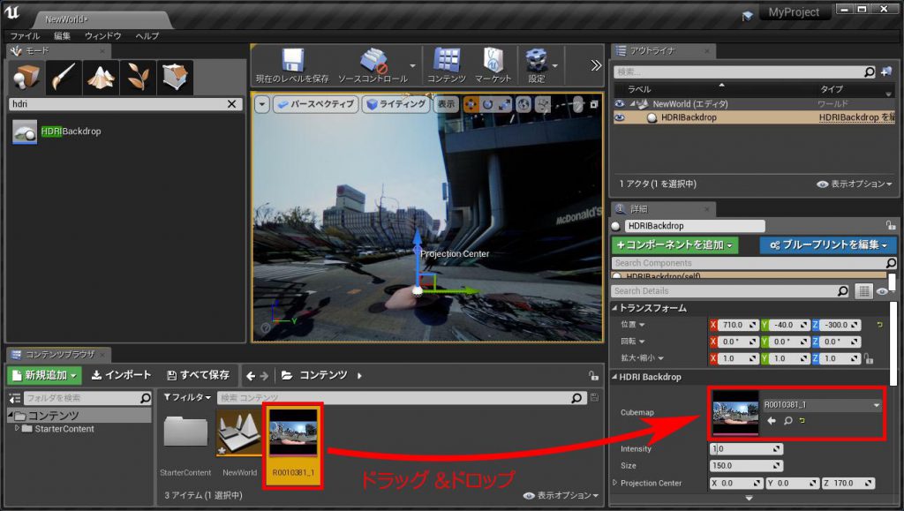Click the floppy-disk save level icon

click(x=292, y=61)
